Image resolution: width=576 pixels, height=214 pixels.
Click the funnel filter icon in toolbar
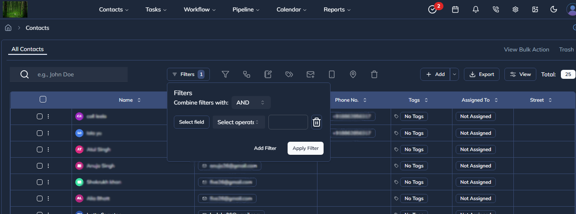coord(225,74)
